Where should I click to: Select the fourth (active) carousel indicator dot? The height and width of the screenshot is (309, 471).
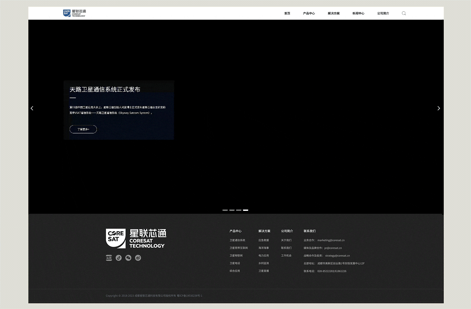(x=246, y=210)
